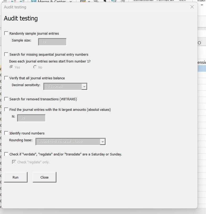Check the Identify round numbers option
Viewport: 206px width, 214px height.
6,133
